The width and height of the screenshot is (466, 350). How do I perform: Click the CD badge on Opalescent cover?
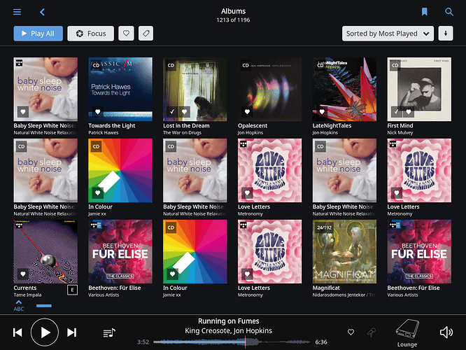click(246, 65)
